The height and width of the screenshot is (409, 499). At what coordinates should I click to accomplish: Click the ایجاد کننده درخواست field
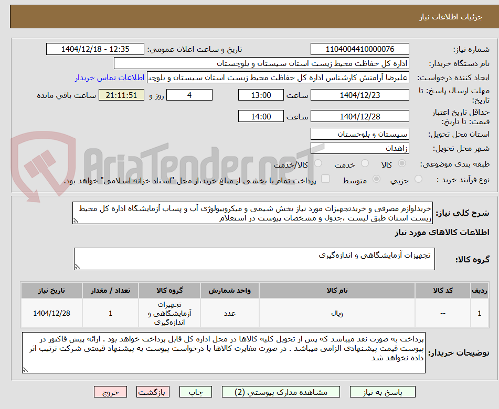click(278, 78)
